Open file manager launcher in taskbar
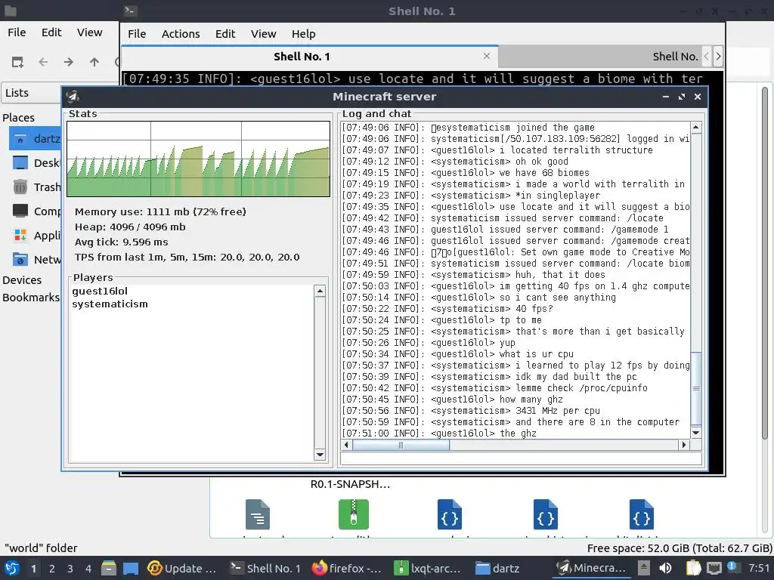The width and height of the screenshot is (774, 580). [x=109, y=568]
